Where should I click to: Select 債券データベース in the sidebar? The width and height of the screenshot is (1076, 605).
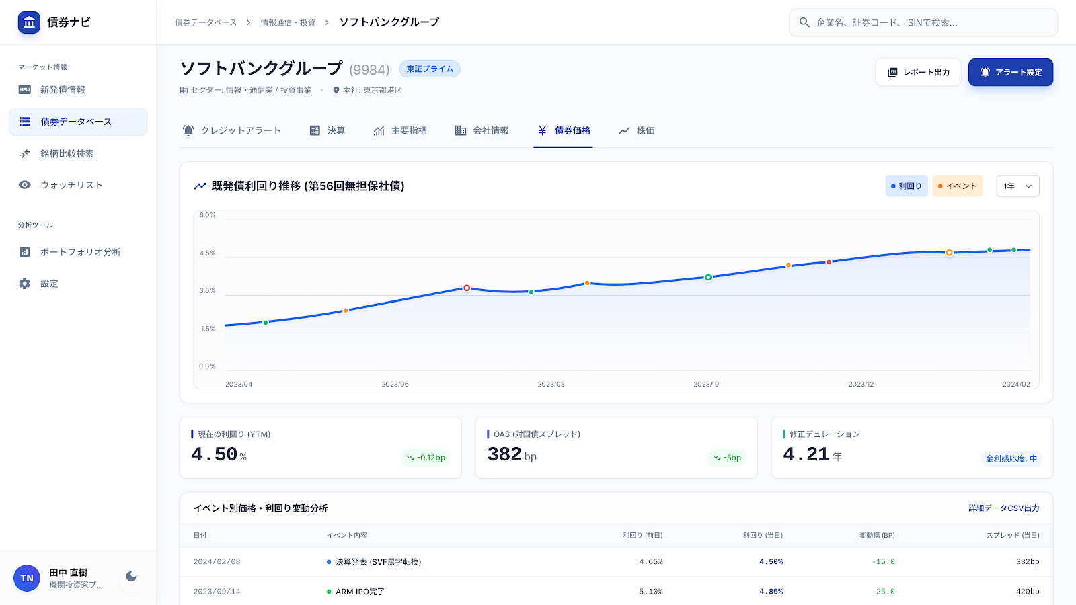point(69,122)
